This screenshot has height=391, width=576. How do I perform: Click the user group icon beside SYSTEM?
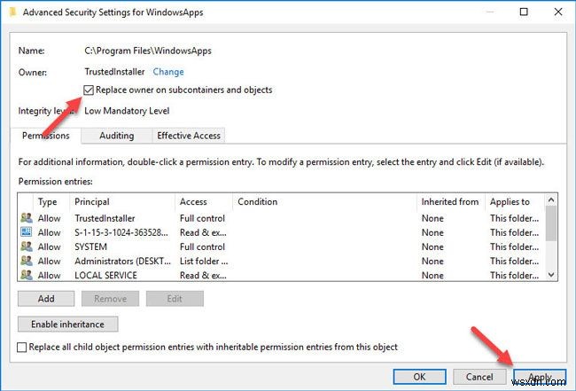click(27, 246)
